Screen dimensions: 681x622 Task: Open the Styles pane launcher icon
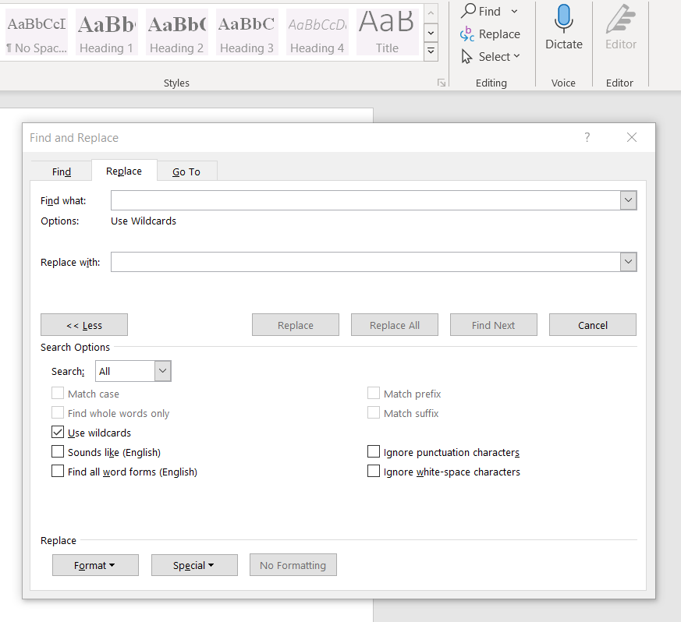pyautogui.click(x=442, y=83)
